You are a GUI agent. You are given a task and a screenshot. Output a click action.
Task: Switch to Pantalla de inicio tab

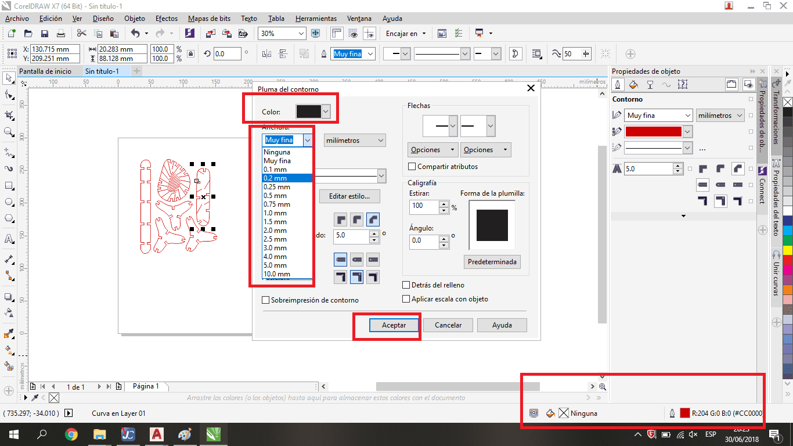45,71
